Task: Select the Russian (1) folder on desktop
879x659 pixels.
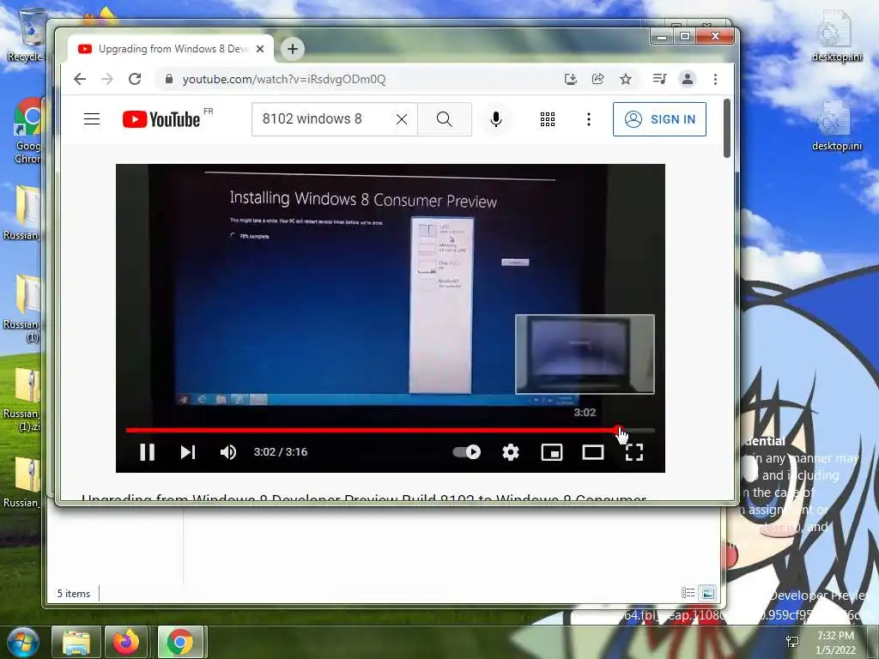Action: [23, 308]
